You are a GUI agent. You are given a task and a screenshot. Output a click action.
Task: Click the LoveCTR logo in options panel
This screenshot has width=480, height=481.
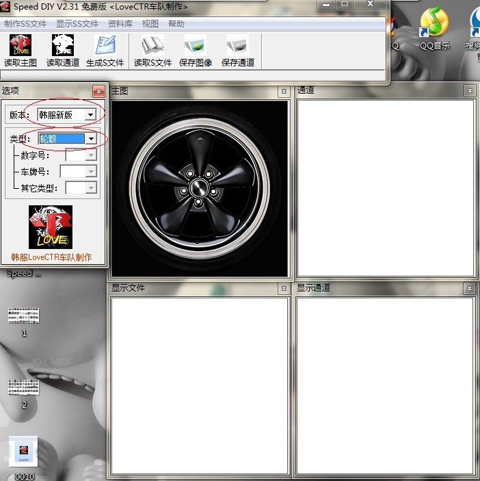(x=51, y=227)
